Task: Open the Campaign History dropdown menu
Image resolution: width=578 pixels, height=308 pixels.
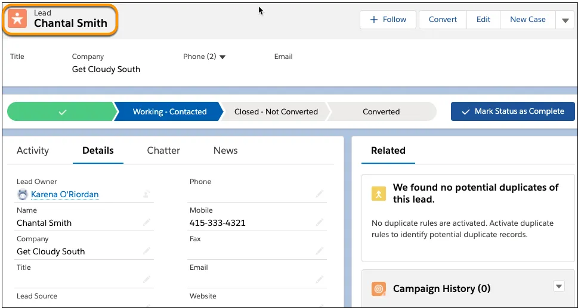Action: coord(559,287)
